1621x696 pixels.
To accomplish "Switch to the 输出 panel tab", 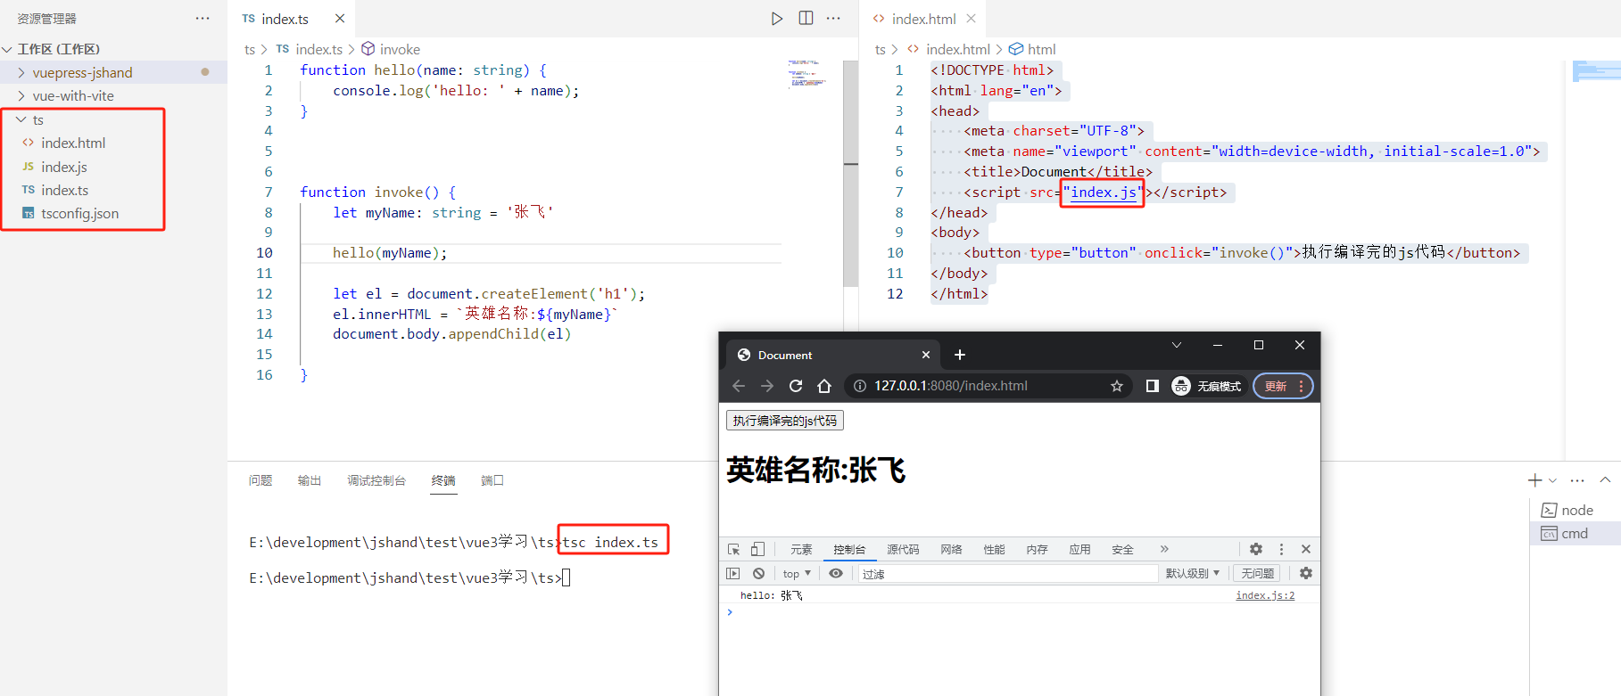I will 310,480.
